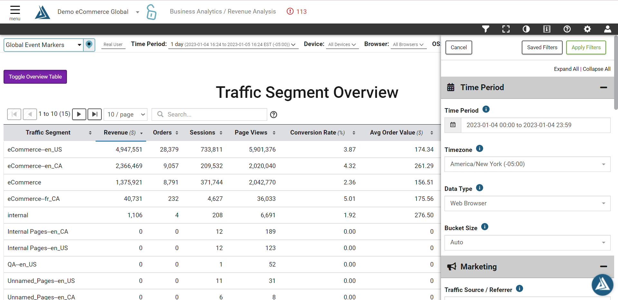Open the settings gear icon

(587, 29)
